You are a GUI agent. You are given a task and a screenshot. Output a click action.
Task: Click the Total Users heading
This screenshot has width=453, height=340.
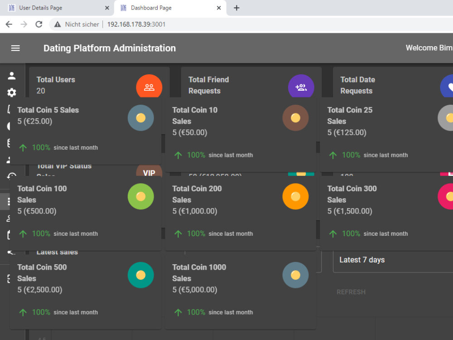(x=56, y=79)
